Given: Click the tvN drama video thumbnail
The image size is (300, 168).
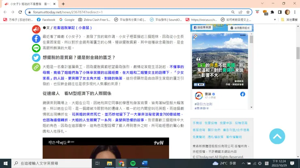Looking at the screenshot, I should point(106,148).
